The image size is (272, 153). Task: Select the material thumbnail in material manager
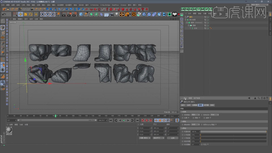coord(9,130)
